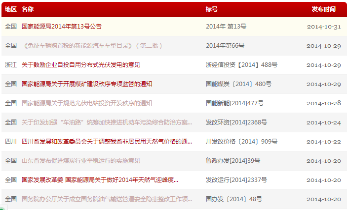The image size is (348, 210).
Task: Open 国家能源局2014年第13号公告 link
Action: coord(62,26)
